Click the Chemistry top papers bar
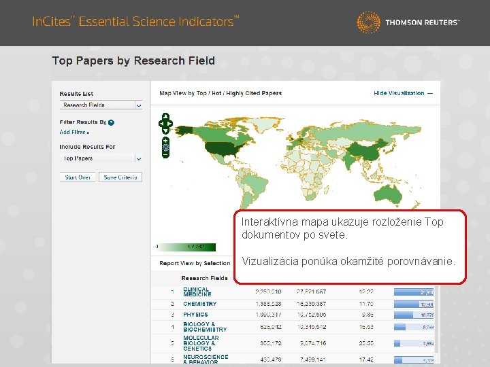This screenshot has height=367, width=490. pyautogui.click(x=414, y=304)
